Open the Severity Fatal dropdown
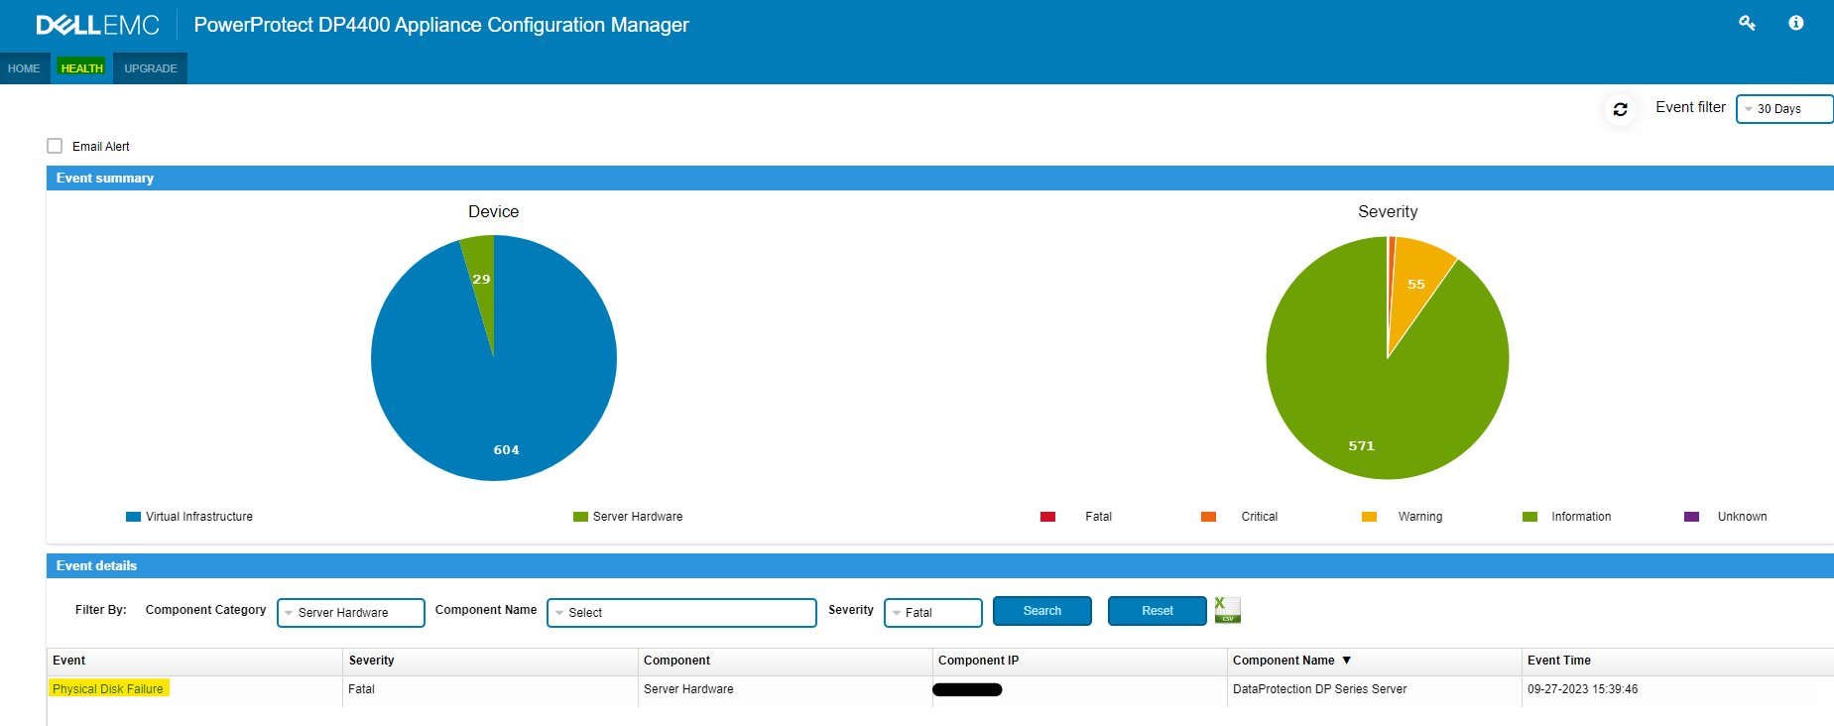 tap(932, 613)
